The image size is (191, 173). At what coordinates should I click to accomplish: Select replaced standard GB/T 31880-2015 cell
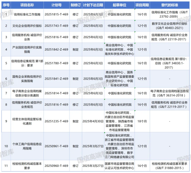point(170,166)
